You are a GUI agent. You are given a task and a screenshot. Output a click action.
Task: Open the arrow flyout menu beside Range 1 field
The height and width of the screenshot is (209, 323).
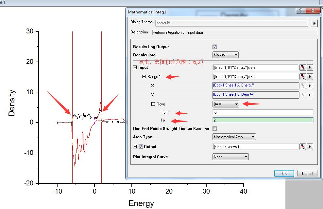(310, 77)
